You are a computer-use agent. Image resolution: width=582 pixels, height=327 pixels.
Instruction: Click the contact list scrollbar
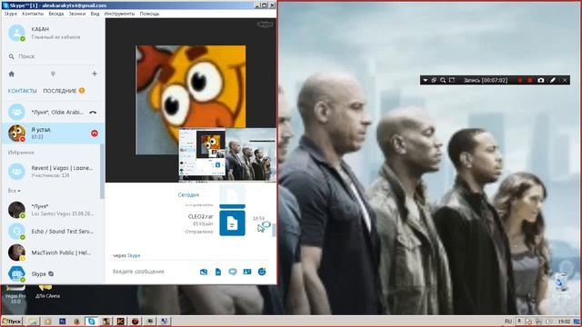tap(102, 172)
